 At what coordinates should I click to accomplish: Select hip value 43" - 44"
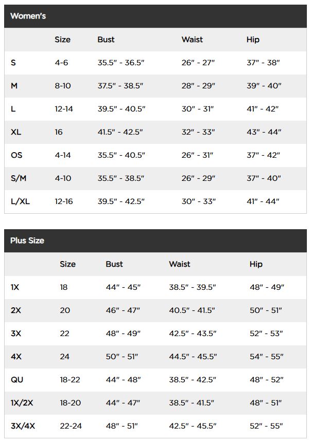click(x=264, y=132)
